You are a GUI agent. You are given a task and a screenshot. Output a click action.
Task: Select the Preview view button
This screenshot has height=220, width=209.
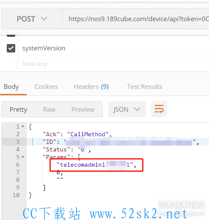(x=83, y=109)
